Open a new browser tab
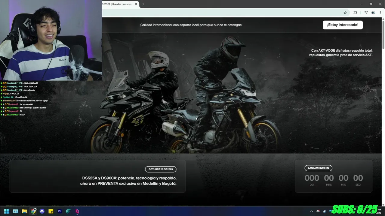The width and height of the screenshot is (385, 216). [143, 4]
